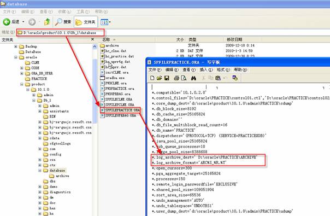This screenshot has height=216, width=330.
Task: Toggle the Folders pane button
Action: [85, 22]
